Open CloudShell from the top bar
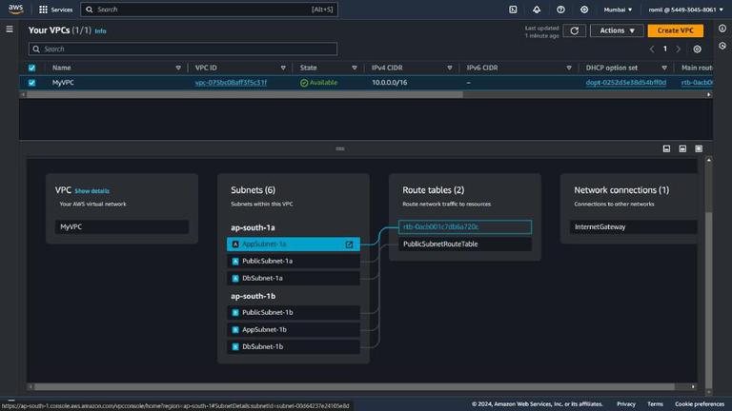 click(x=514, y=10)
